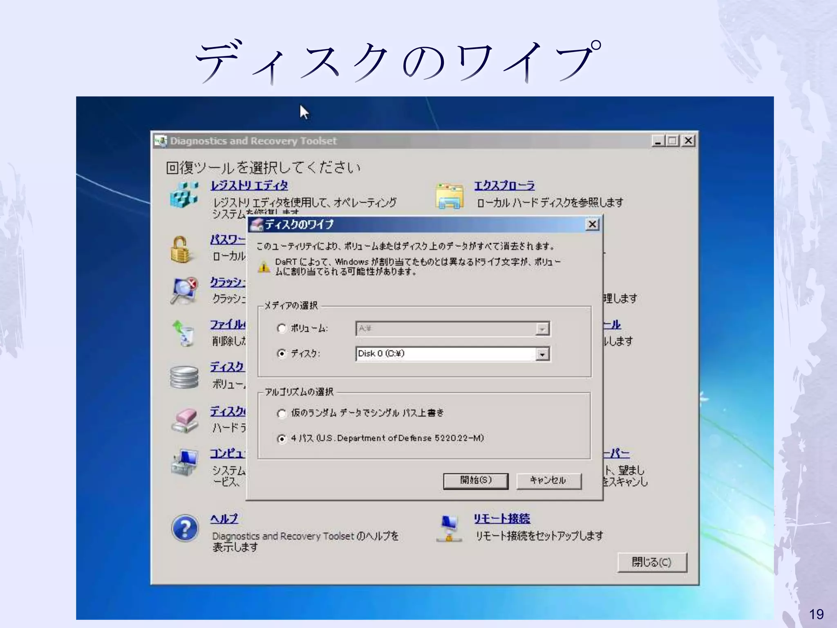Image resolution: width=837 pixels, height=628 pixels.
Task: Click the disk commander stacked disks icon
Action: (x=184, y=377)
